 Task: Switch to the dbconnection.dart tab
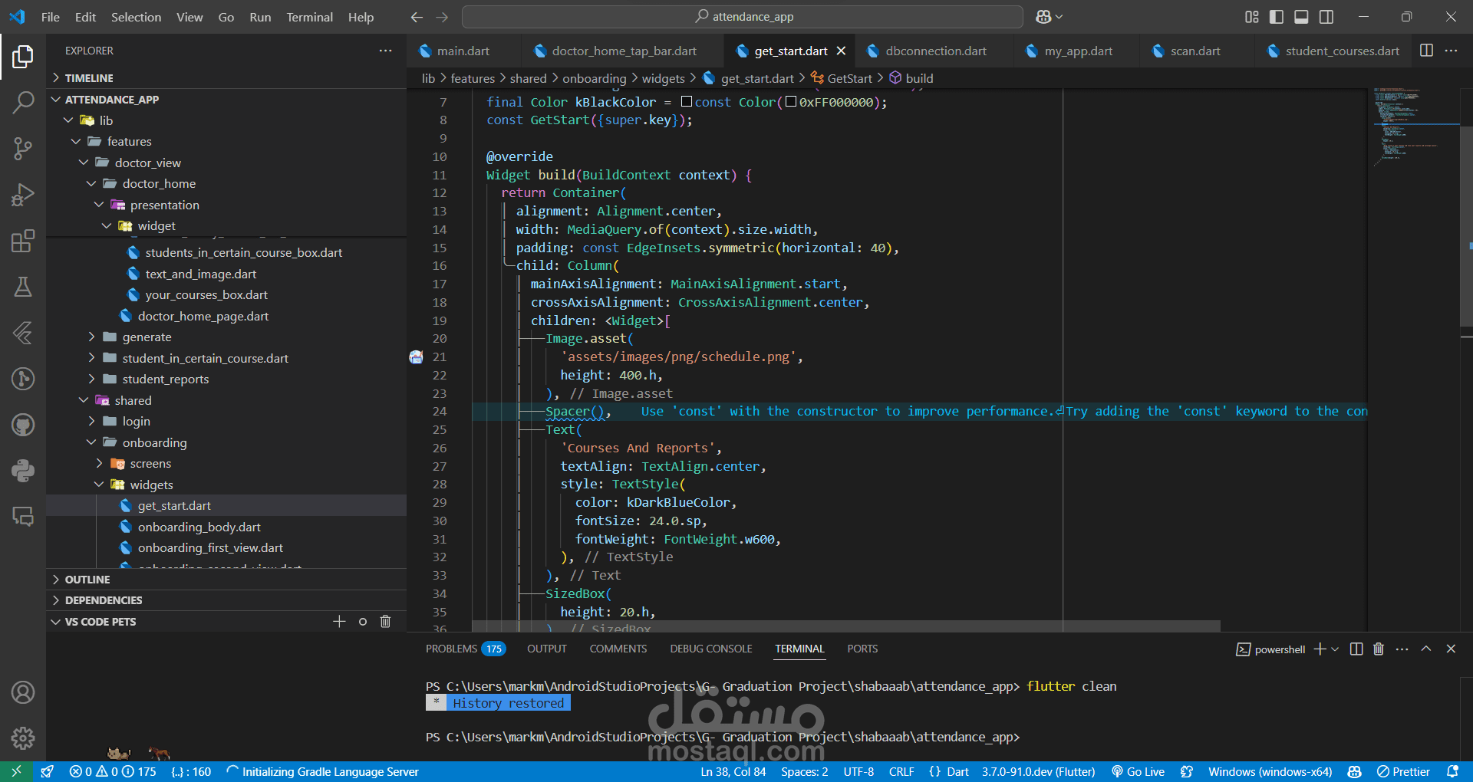pos(935,51)
